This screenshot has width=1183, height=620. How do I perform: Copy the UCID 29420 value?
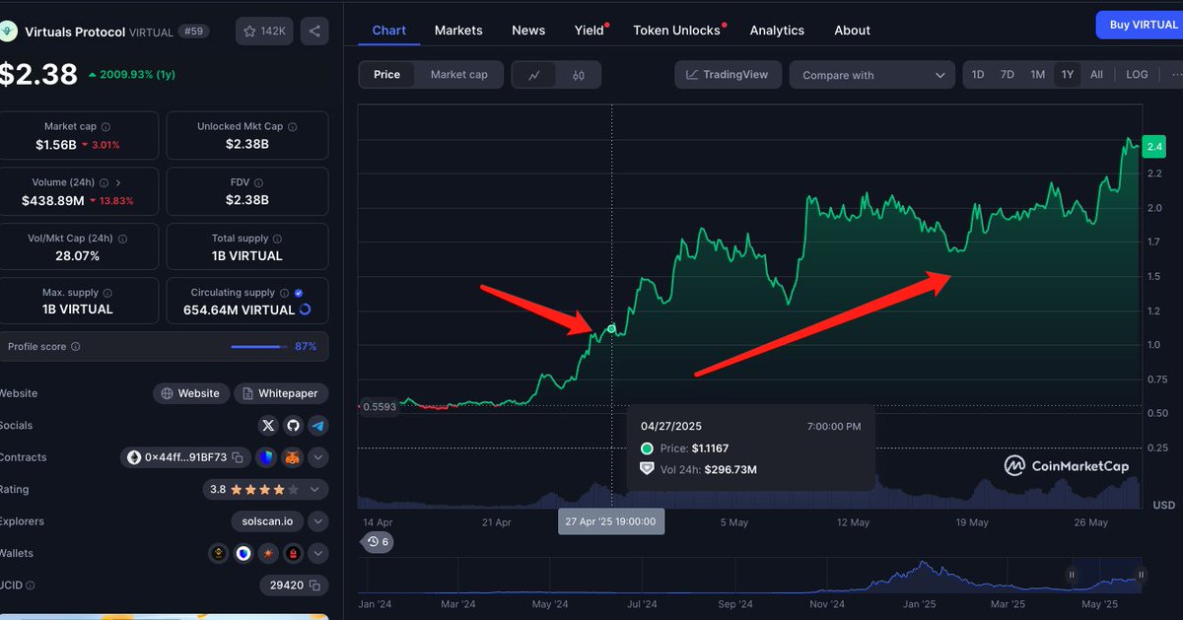[314, 586]
